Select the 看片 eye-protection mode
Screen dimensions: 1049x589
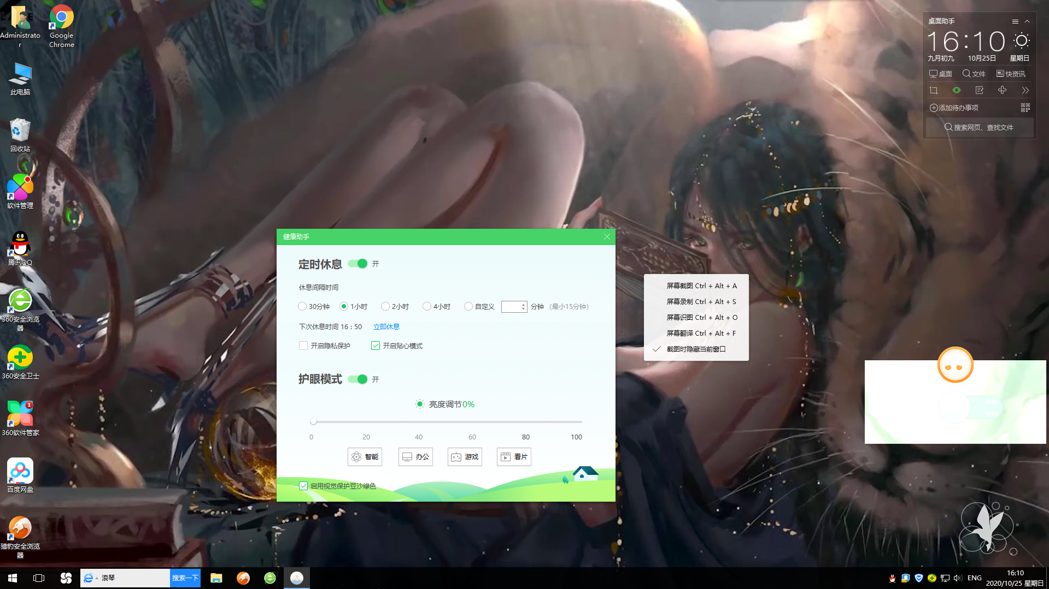(514, 457)
